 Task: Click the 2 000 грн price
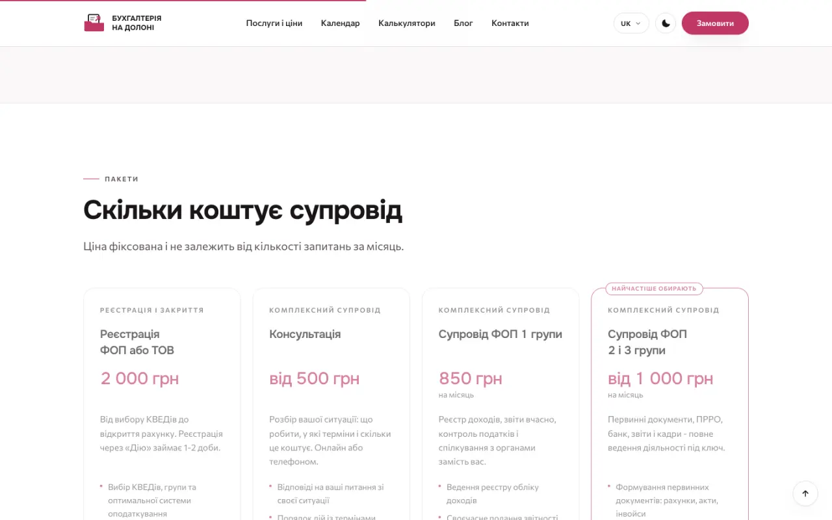[140, 378]
